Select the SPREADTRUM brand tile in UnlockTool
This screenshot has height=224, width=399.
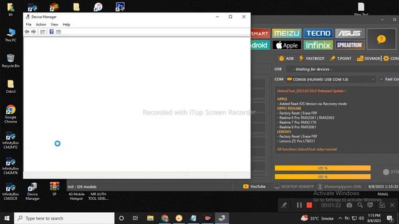tap(350, 45)
